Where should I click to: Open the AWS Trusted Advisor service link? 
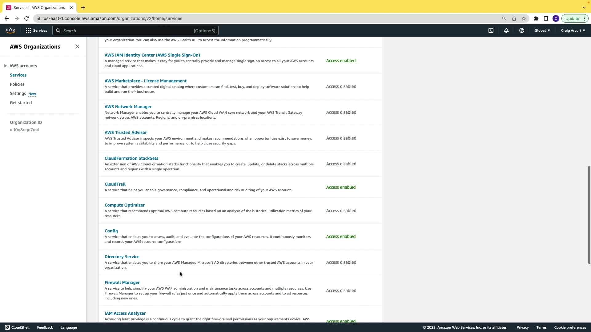(x=126, y=132)
